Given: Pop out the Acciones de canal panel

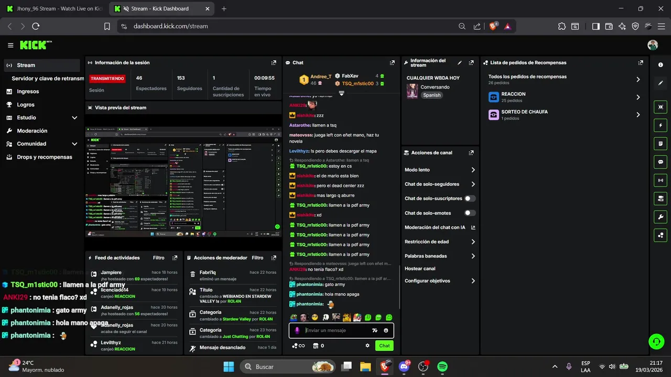Looking at the screenshot, I should pos(471,152).
